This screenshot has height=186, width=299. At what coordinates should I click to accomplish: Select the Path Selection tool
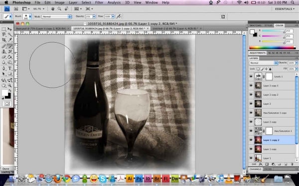click(x=4, y=74)
